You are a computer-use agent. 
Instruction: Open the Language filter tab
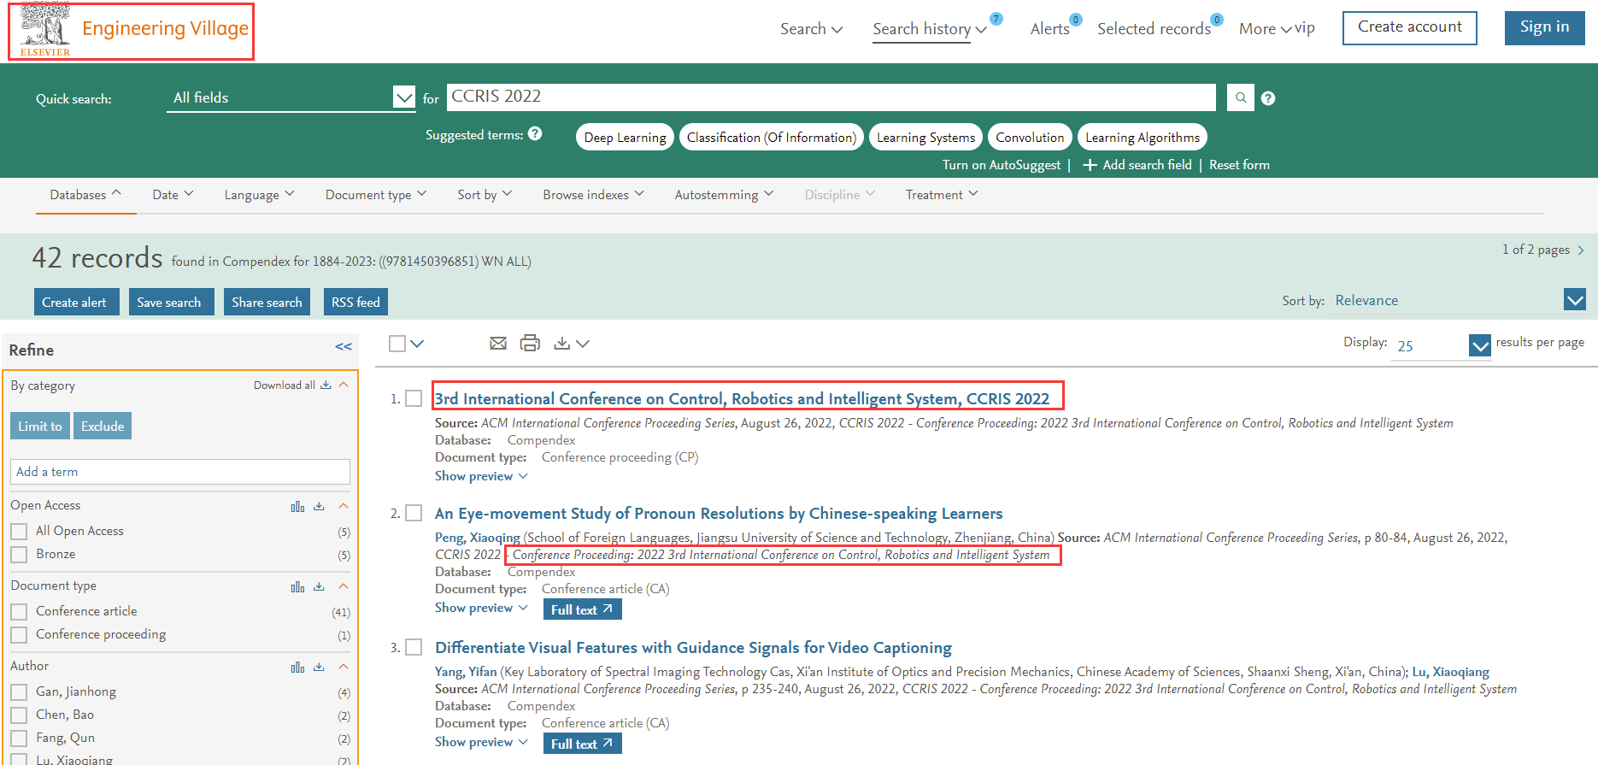[259, 195]
